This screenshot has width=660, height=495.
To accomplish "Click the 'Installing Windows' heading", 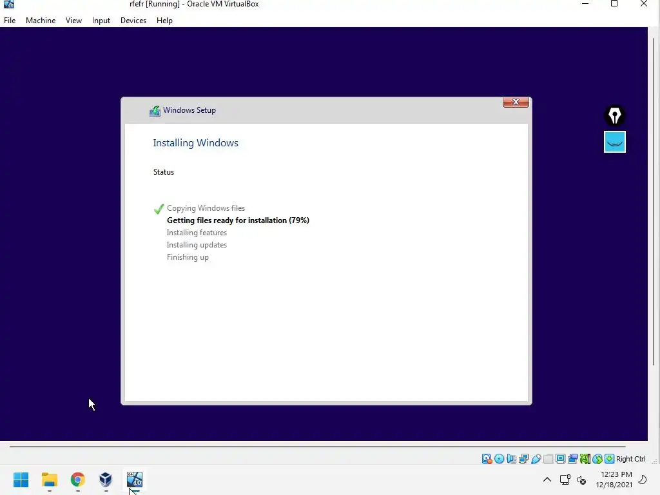I will 196,142.
